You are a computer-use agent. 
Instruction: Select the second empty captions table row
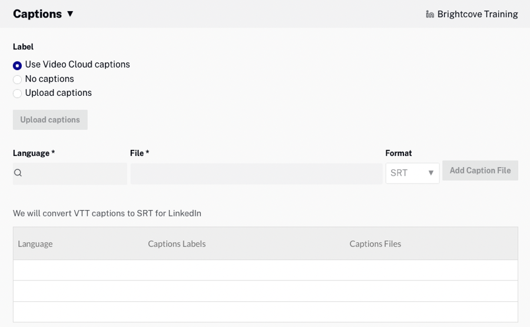click(x=265, y=291)
